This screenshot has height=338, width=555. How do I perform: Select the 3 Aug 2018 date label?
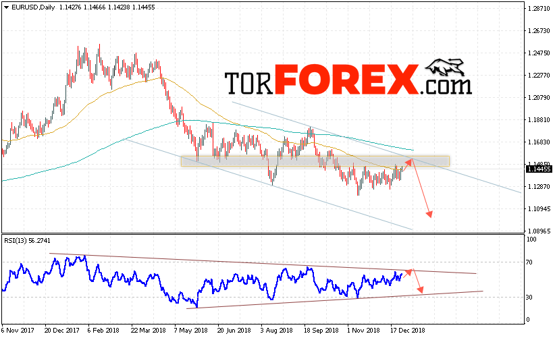[277, 331]
